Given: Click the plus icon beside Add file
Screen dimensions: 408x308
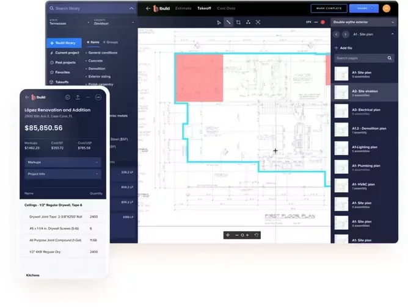Looking at the screenshot, I should tap(336, 48).
